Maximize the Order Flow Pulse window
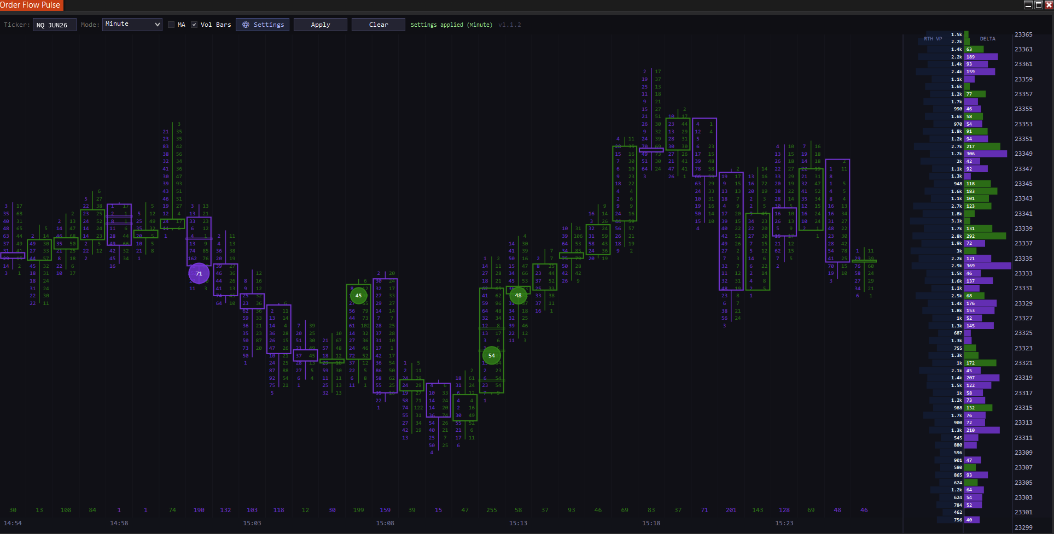The image size is (1054, 534). [1038, 5]
